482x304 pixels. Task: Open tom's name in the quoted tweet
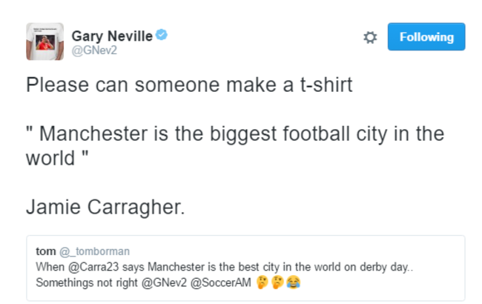46,252
